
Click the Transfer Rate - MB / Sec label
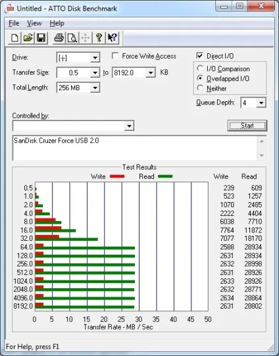[118, 327]
